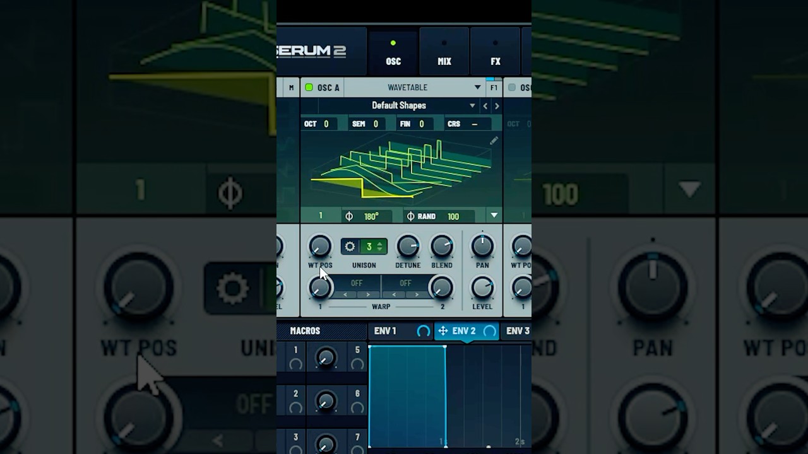This screenshot has height=454, width=808.
Task: Click the RAND 100 value
Action: click(x=453, y=216)
